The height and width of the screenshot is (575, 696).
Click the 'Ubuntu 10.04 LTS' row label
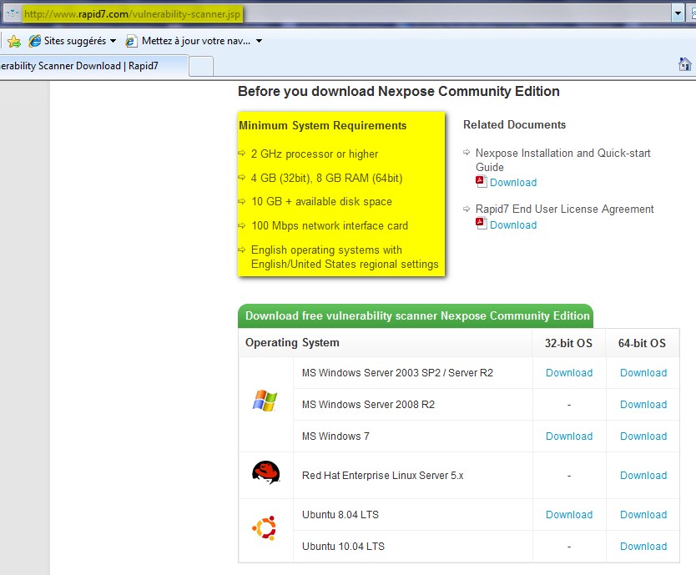click(343, 547)
